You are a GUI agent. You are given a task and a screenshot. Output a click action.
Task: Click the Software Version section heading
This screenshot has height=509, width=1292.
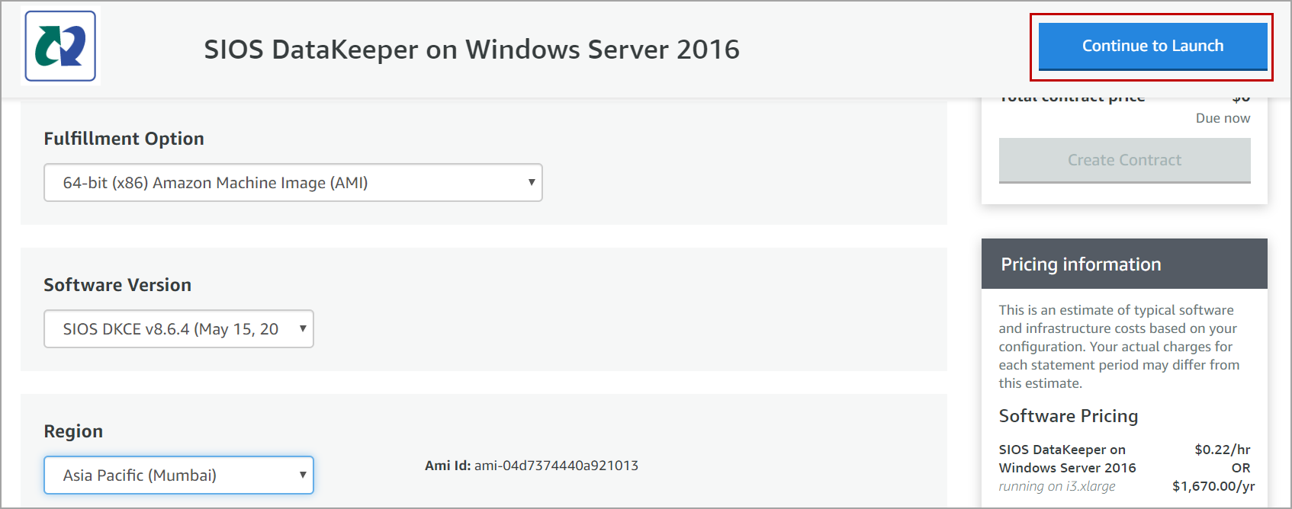117,285
